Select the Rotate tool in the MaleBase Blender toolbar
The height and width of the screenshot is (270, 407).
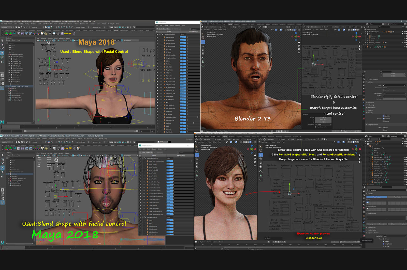click(203, 46)
